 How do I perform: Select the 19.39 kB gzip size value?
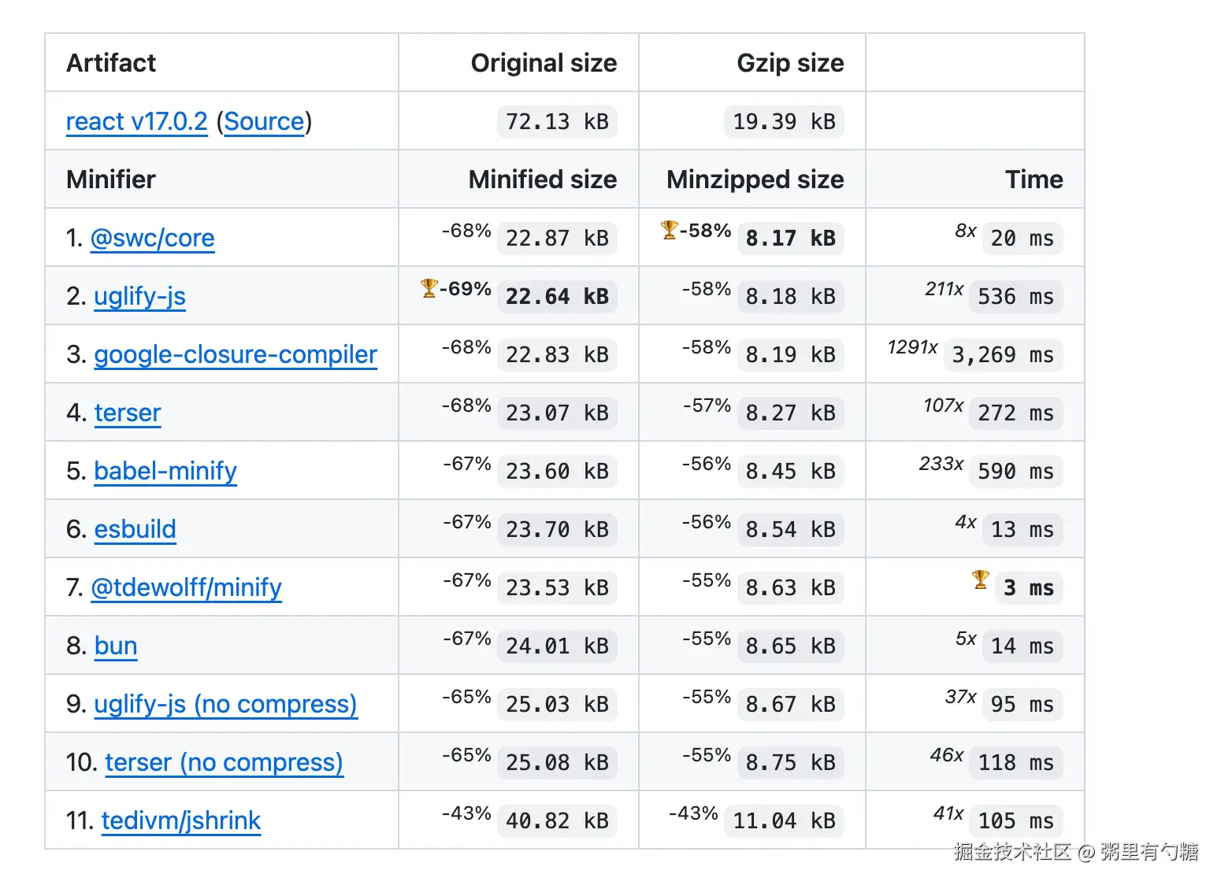(784, 122)
